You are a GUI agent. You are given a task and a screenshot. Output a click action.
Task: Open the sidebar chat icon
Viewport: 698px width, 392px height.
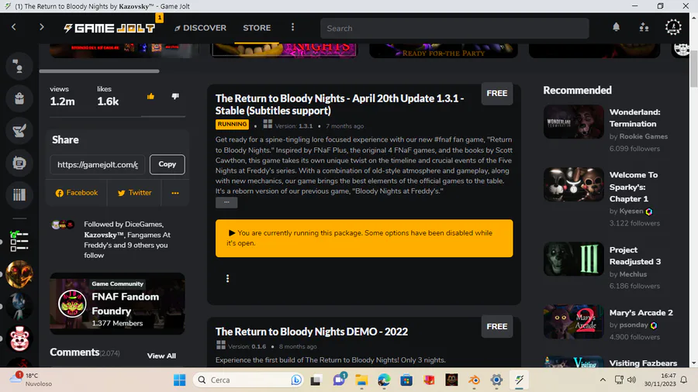coord(19,66)
